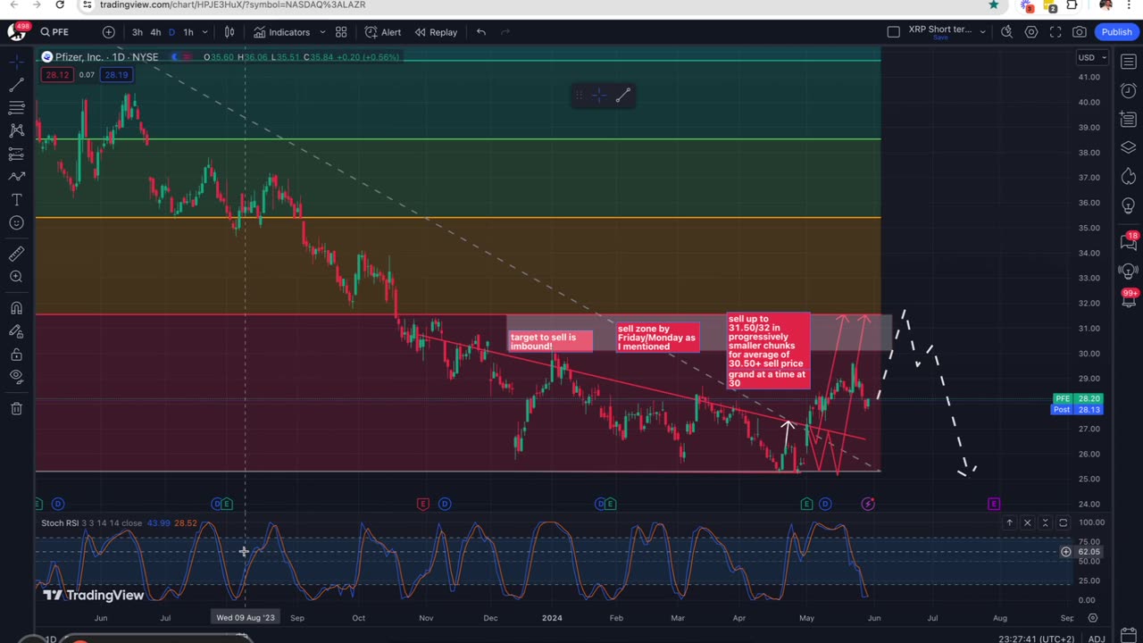The width and height of the screenshot is (1143, 643).
Task: Move Stoch RSI pane up arrow
Action: [1009, 522]
